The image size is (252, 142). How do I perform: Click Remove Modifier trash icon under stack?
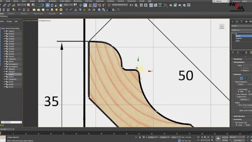tap(246, 52)
